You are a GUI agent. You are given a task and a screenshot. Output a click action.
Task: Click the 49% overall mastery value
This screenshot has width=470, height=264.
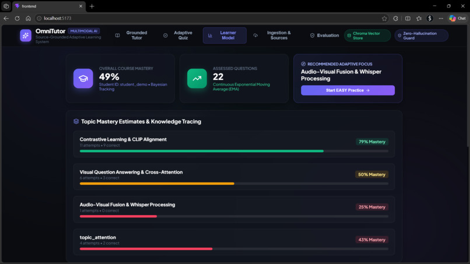(109, 77)
